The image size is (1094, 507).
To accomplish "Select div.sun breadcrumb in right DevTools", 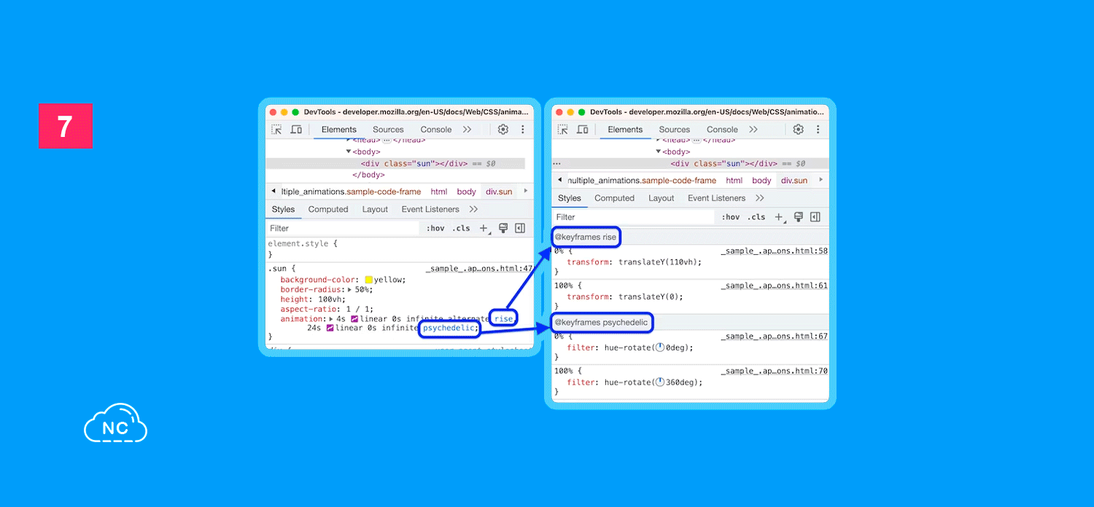I will pyautogui.click(x=794, y=181).
